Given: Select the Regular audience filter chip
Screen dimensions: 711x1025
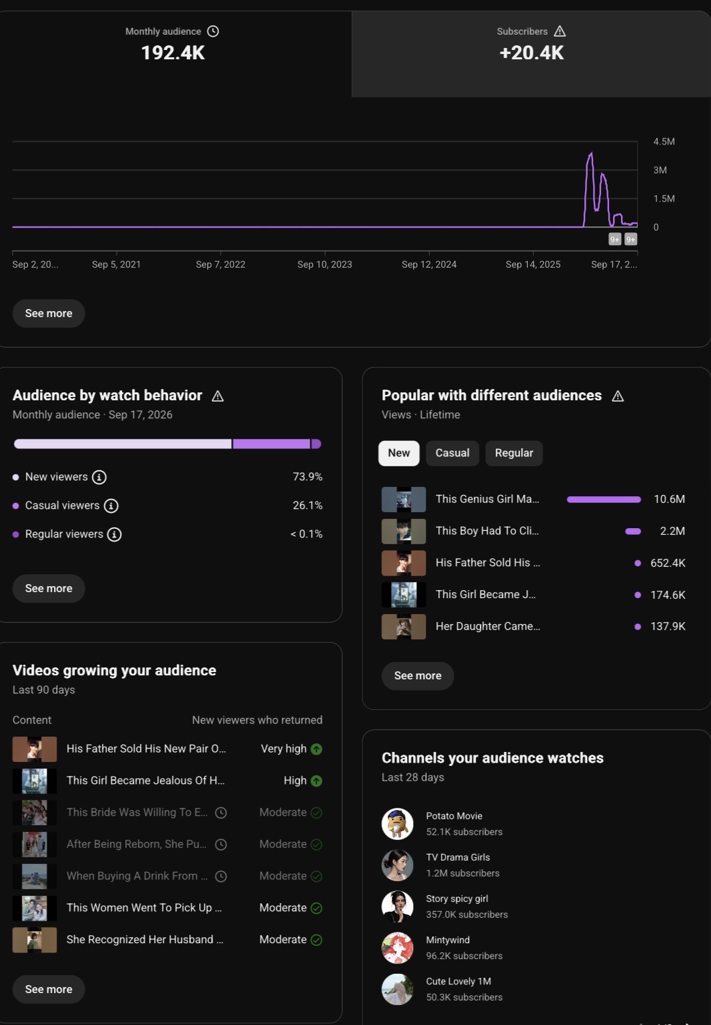Looking at the screenshot, I should (x=514, y=453).
